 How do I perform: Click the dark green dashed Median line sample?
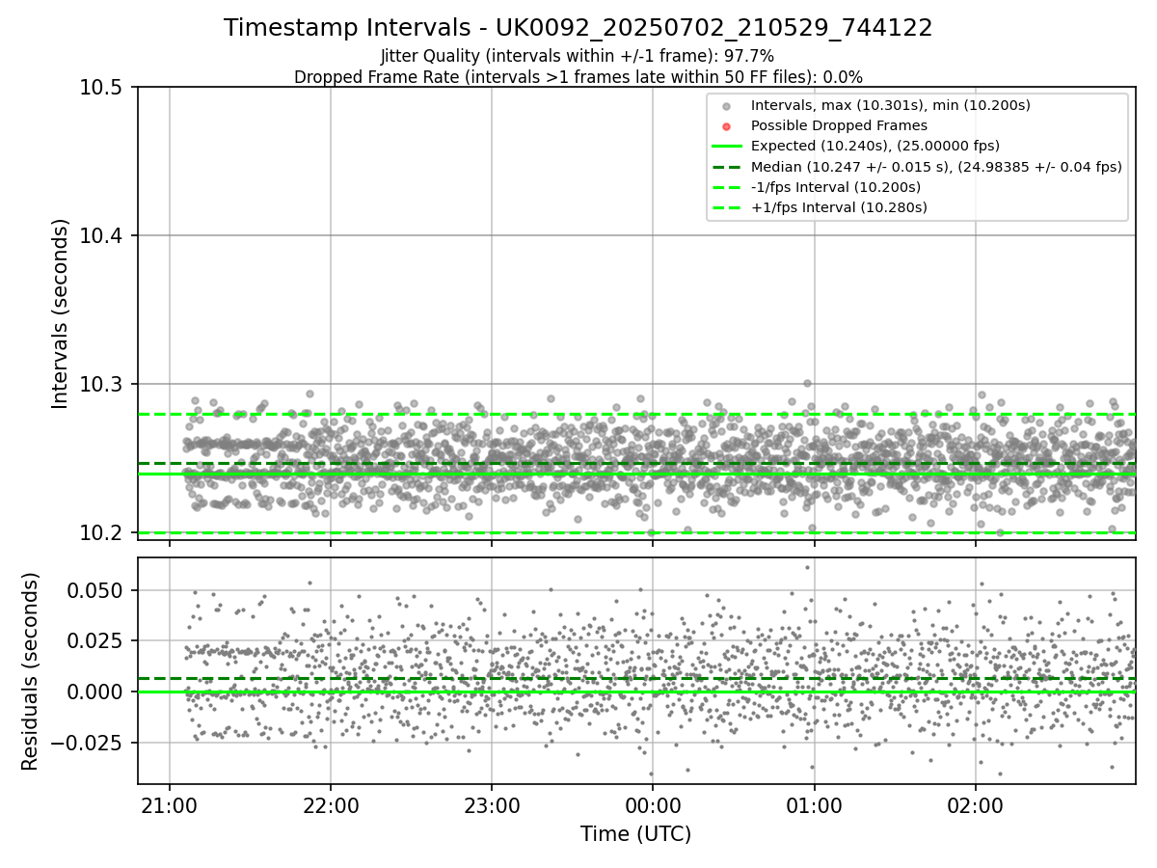tap(727, 167)
